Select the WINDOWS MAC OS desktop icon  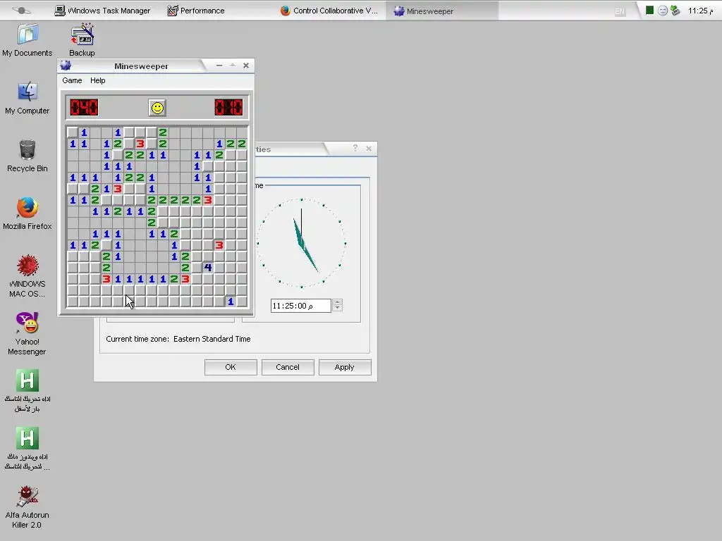coord(27,276)
